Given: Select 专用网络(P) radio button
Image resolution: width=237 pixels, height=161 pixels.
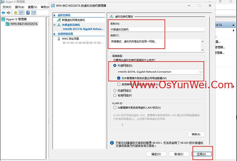Looking at the screenshot, I should tap(115, 95).
